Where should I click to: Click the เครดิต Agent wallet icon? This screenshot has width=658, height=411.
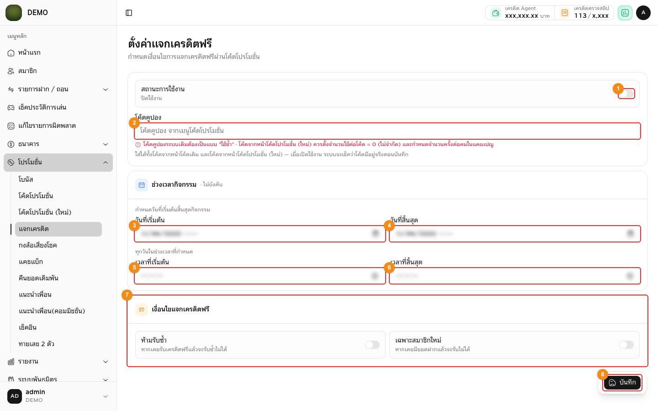[496, 13]
